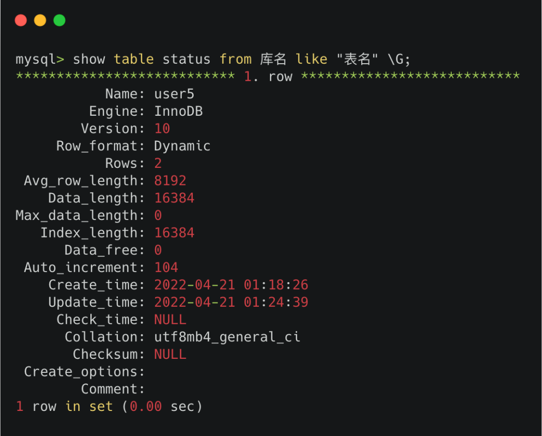Image resolution: width=542 pixels, height=436 pixels.
Task: Click the Auto_increment value 104
Action: (166, 268)
